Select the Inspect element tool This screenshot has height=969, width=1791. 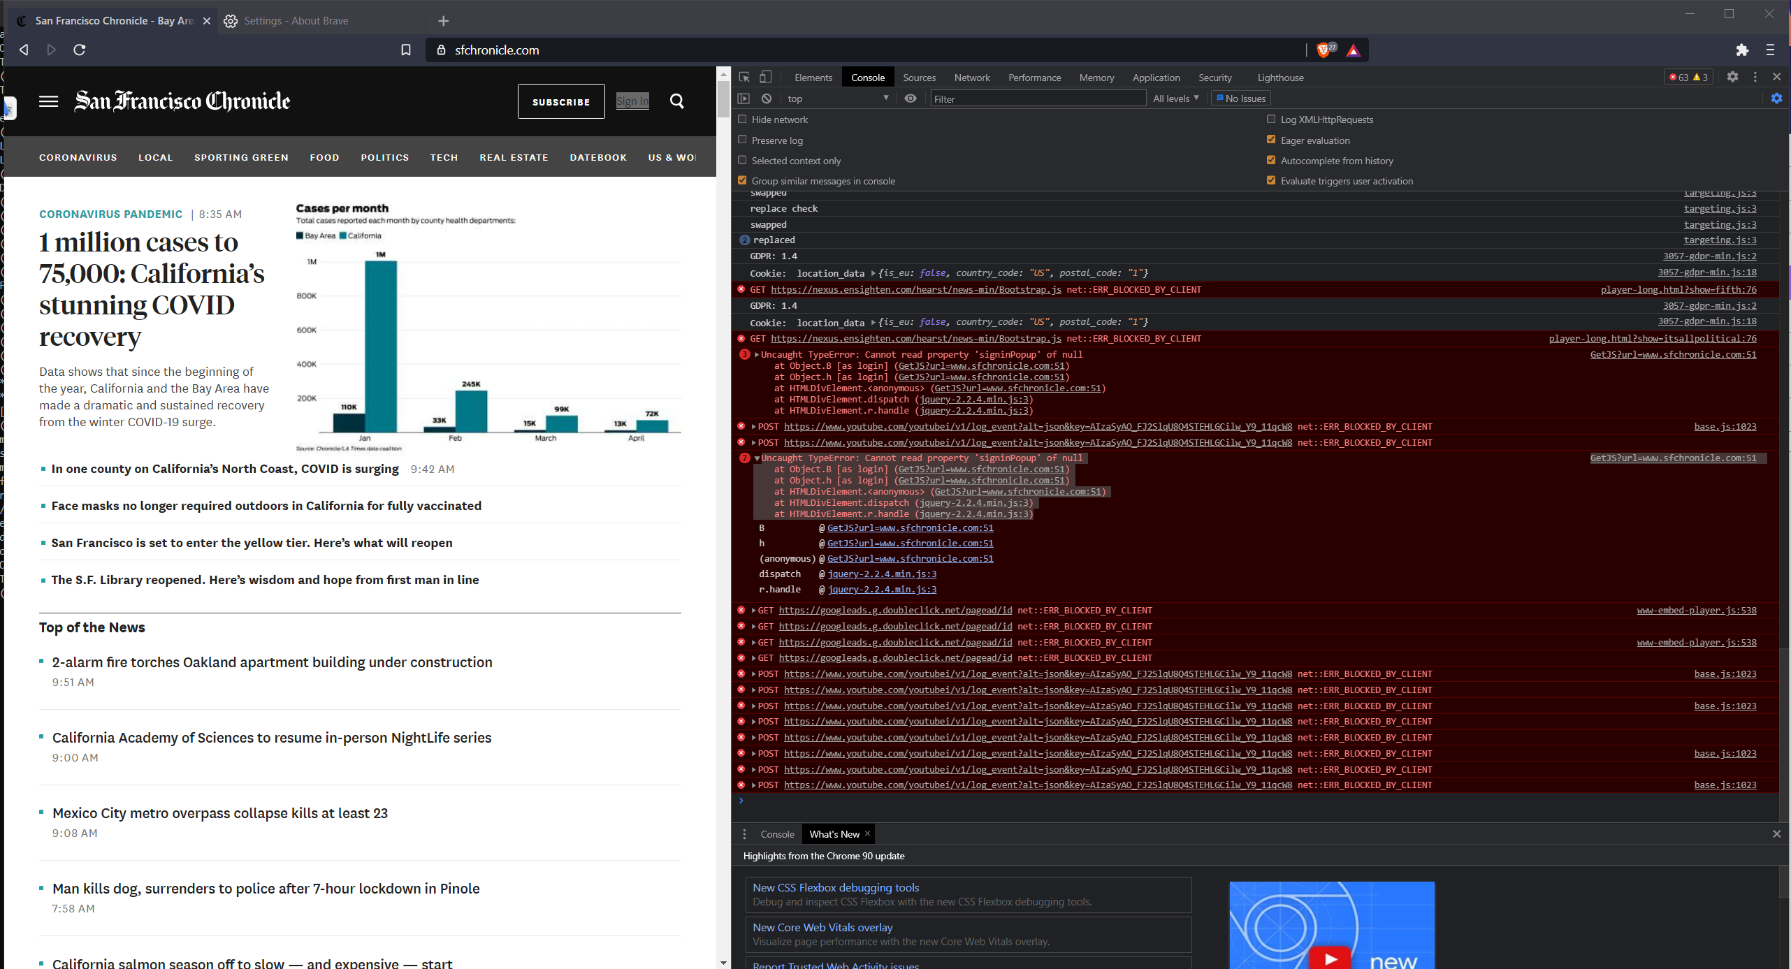pos(744,77)
